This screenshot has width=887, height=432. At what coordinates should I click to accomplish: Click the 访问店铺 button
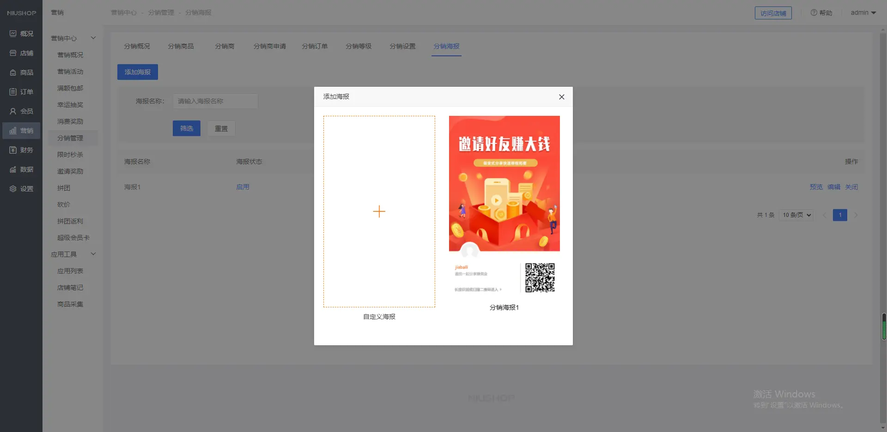pos(773,13)
